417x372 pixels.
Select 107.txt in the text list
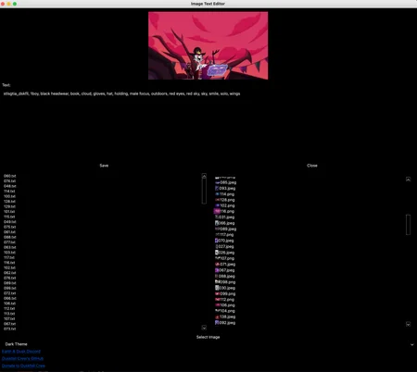(x=9, y=318)
